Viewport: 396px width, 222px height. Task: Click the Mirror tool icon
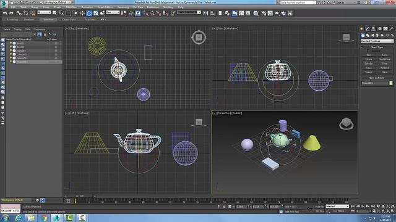[x=205, y=13]
